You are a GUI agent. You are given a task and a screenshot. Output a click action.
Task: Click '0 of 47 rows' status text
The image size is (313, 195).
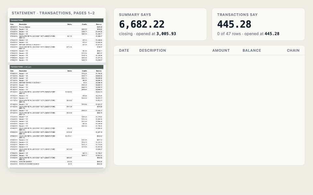point(229,34)
